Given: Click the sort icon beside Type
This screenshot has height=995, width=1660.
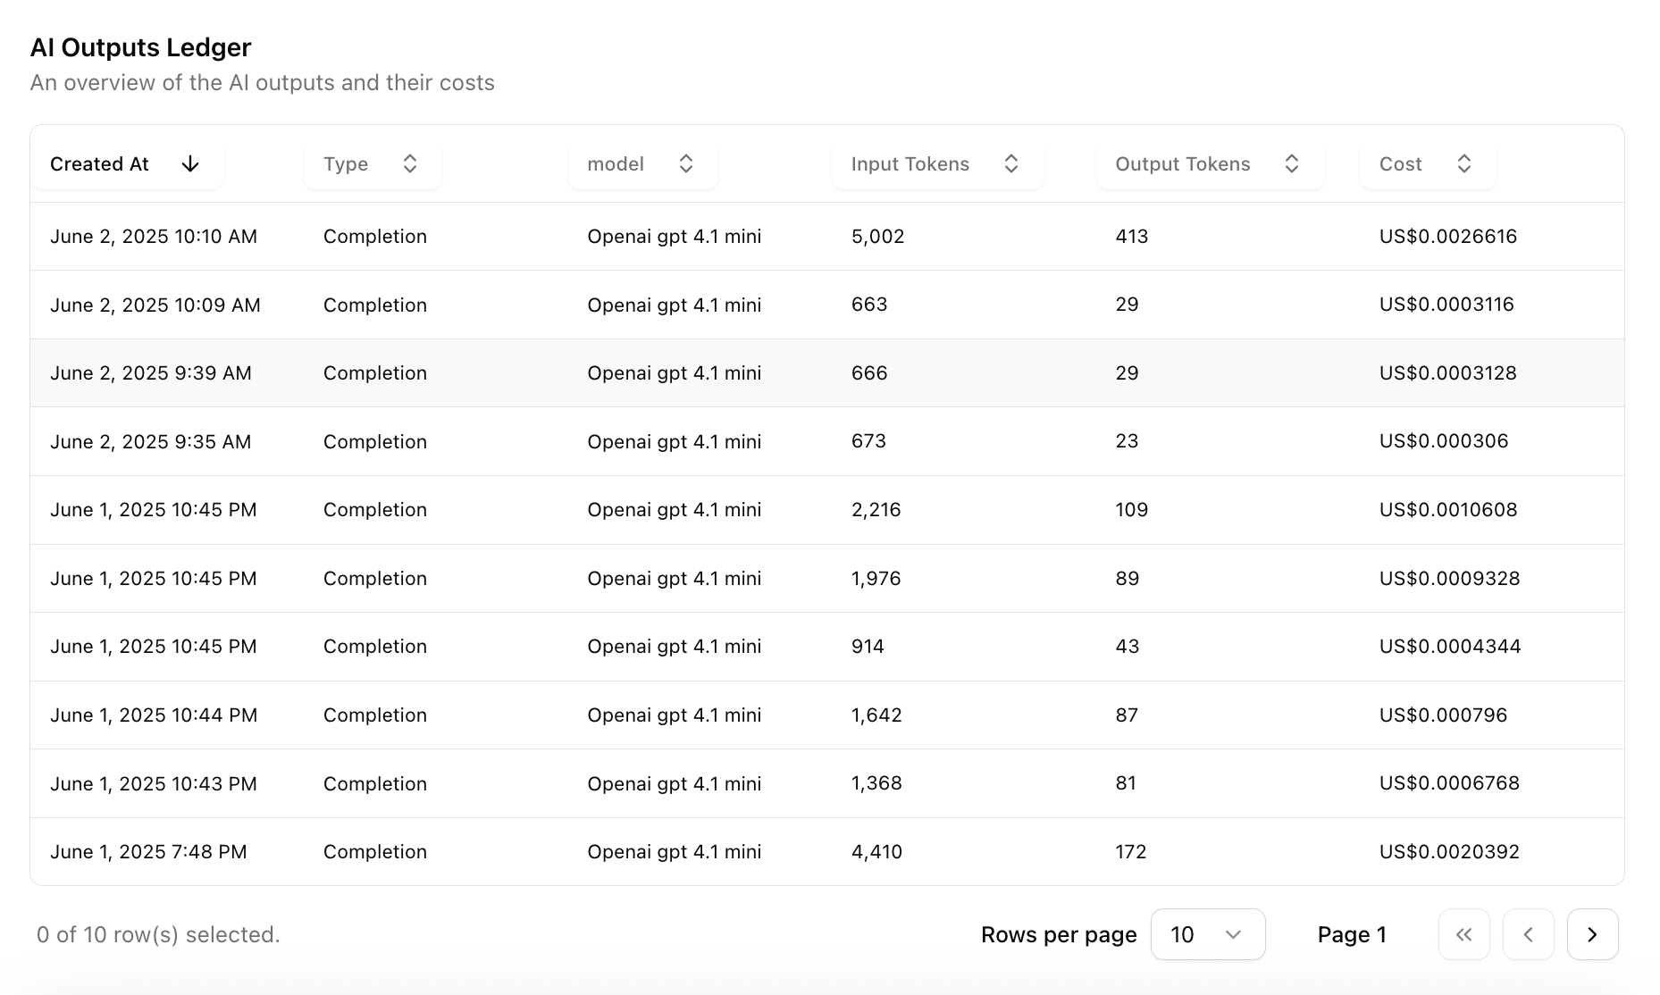Looking at the screenshot, I should [410, 164].
